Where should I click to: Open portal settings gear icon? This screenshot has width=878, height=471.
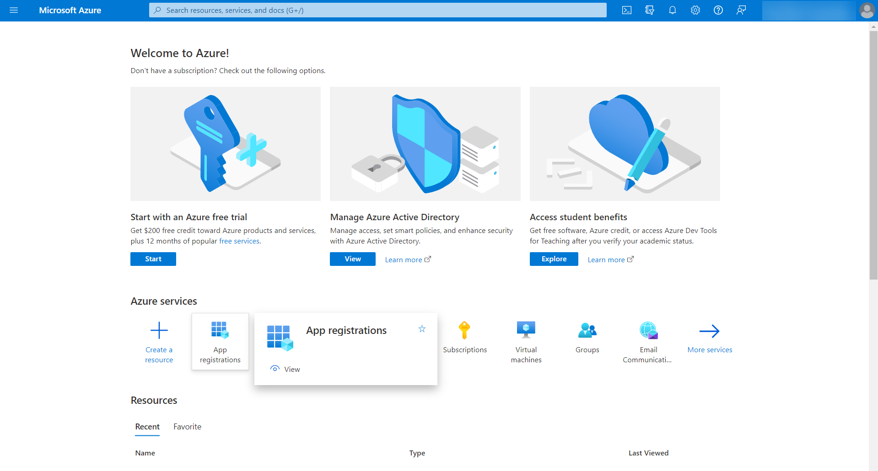[695, 10]
